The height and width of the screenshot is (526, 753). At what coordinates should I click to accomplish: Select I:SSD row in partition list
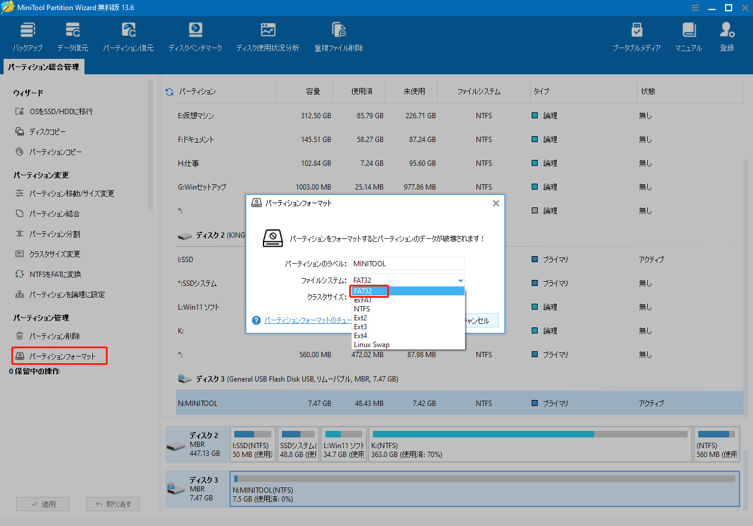tap(459, 260)
